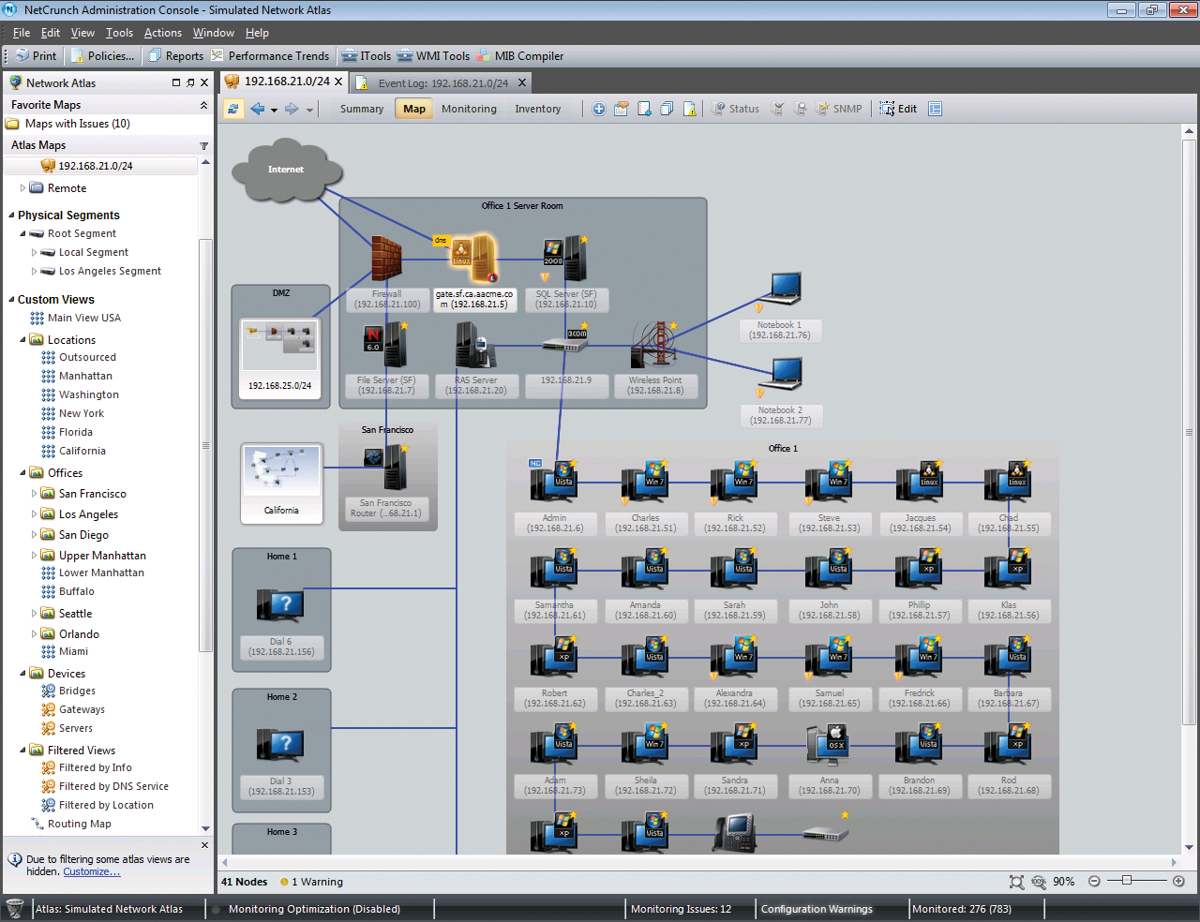Click the zoom out minus icon
This screenshot has width=1200, height=922.
pos(1094,882)
